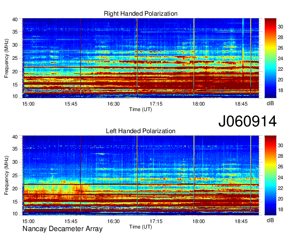Click the 15:45 tick under Right Handed plot
The height and width of the screenshot is (234, 288).
point(71,104)
